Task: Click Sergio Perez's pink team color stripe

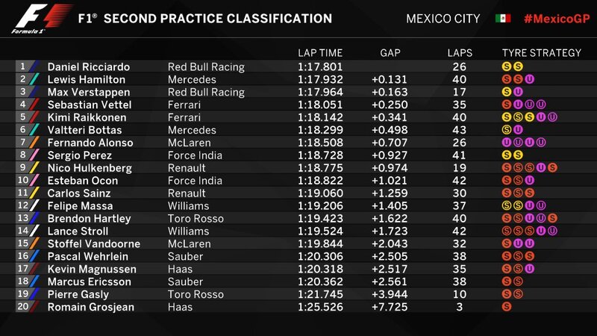Action: (34, 155)
